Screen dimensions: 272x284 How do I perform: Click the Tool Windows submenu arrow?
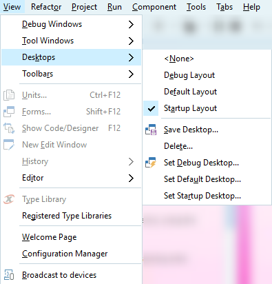(x=131, y=41)
